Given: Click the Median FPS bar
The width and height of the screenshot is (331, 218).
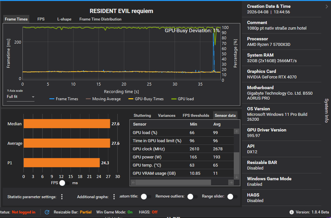Looking at the screenshot, I should click(67, 124).
